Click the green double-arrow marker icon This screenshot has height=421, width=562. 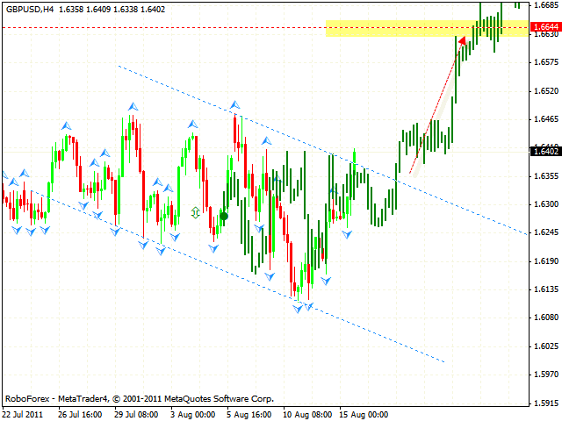[x=196, y=212]
